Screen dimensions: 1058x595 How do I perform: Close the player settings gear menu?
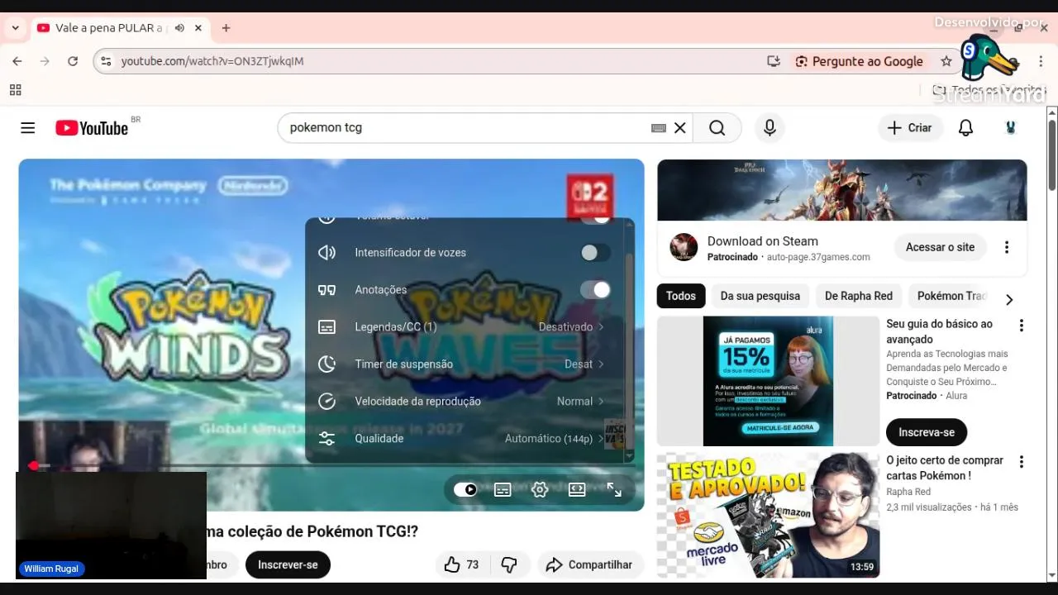(x=540, y=489)
